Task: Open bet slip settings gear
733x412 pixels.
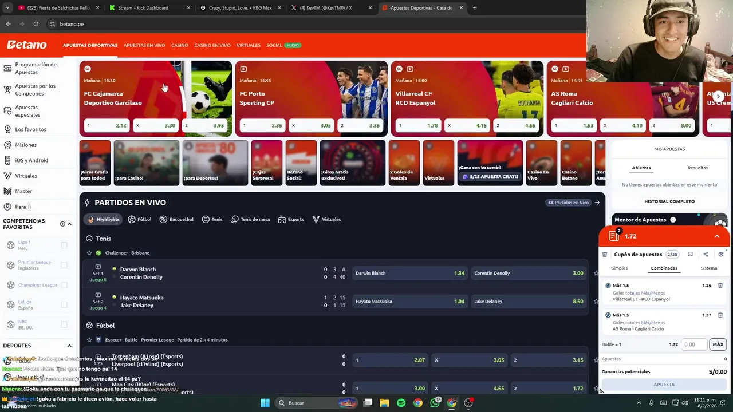Action: (720, 255)
